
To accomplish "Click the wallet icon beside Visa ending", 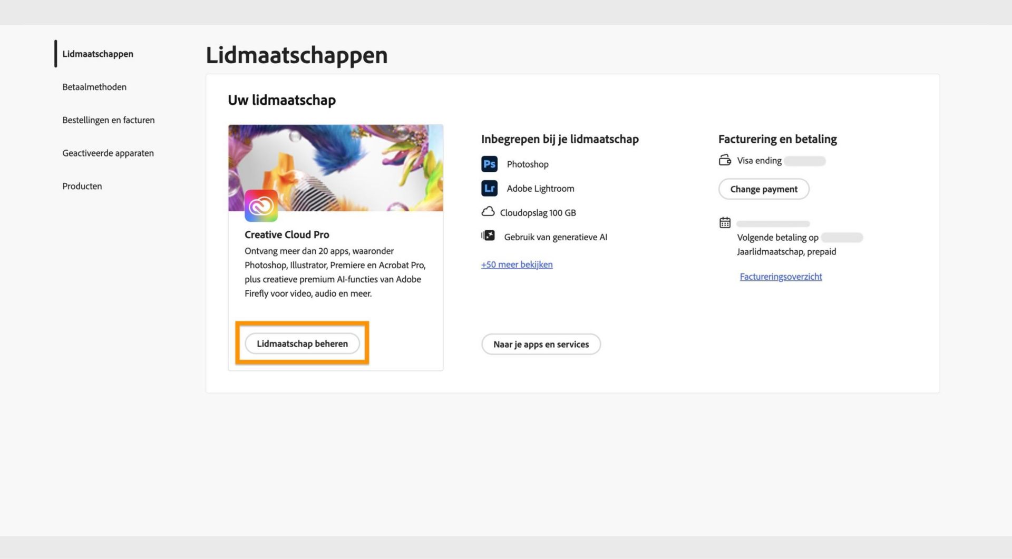I will (x=726, y=160).
